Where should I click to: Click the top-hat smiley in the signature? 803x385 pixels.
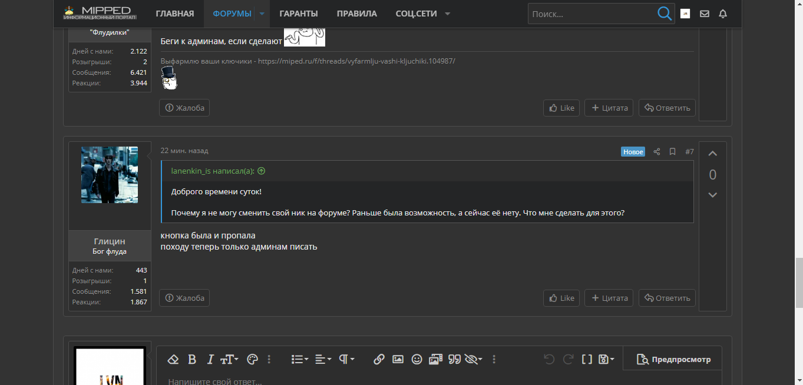tap(169, 78)
